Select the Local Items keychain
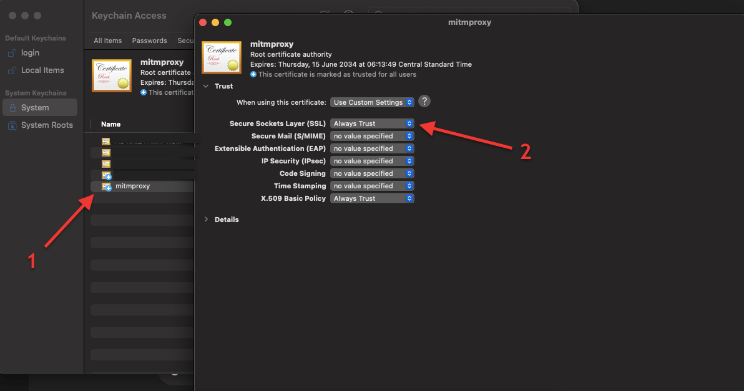 click(40, 70)
